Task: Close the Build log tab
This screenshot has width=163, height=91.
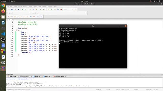Action: coord(52,76)
